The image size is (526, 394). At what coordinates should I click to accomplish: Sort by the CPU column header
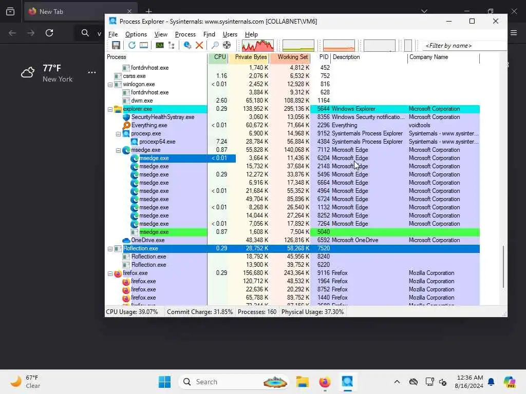[218, 57]
